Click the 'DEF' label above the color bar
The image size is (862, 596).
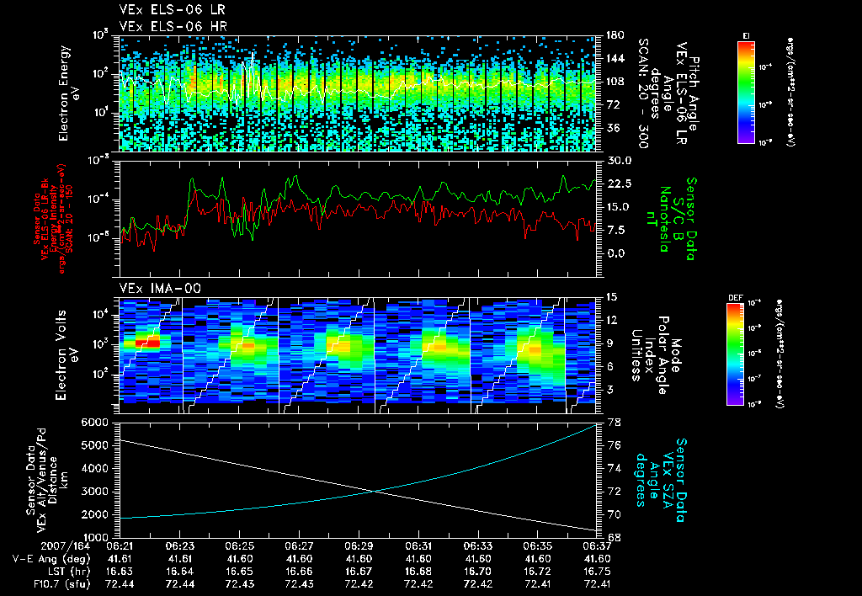[736, 298]
